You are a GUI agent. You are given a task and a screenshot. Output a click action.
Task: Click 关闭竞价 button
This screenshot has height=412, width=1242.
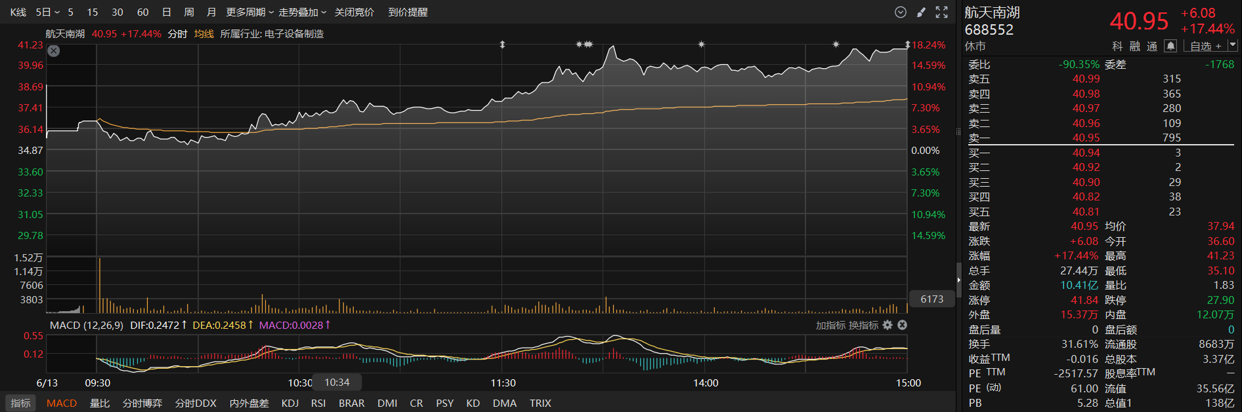354,12
